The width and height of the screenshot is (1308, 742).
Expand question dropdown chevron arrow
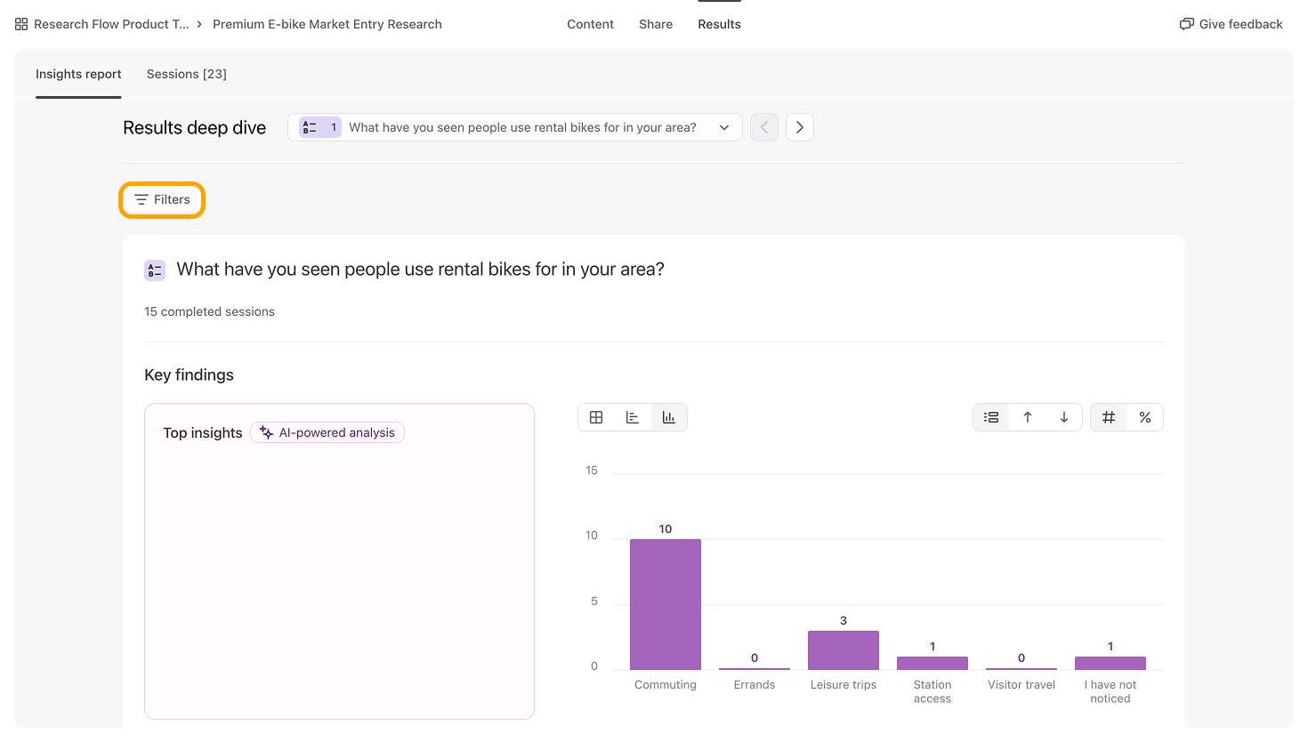point(724,127)
